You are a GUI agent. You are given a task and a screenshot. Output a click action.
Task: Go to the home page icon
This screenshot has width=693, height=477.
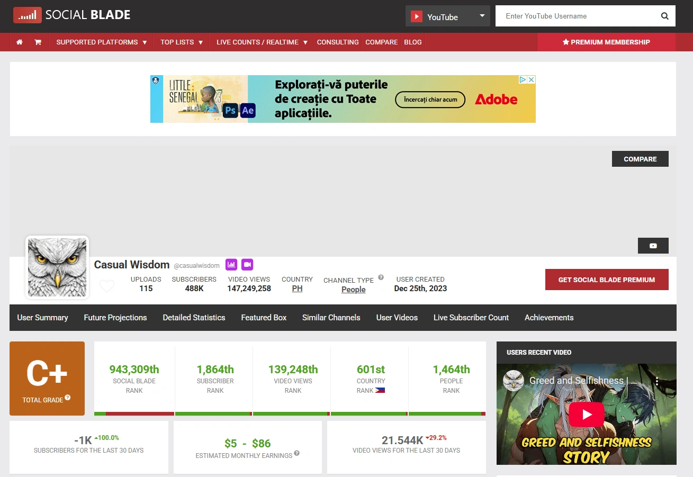(x=20, y=42)
